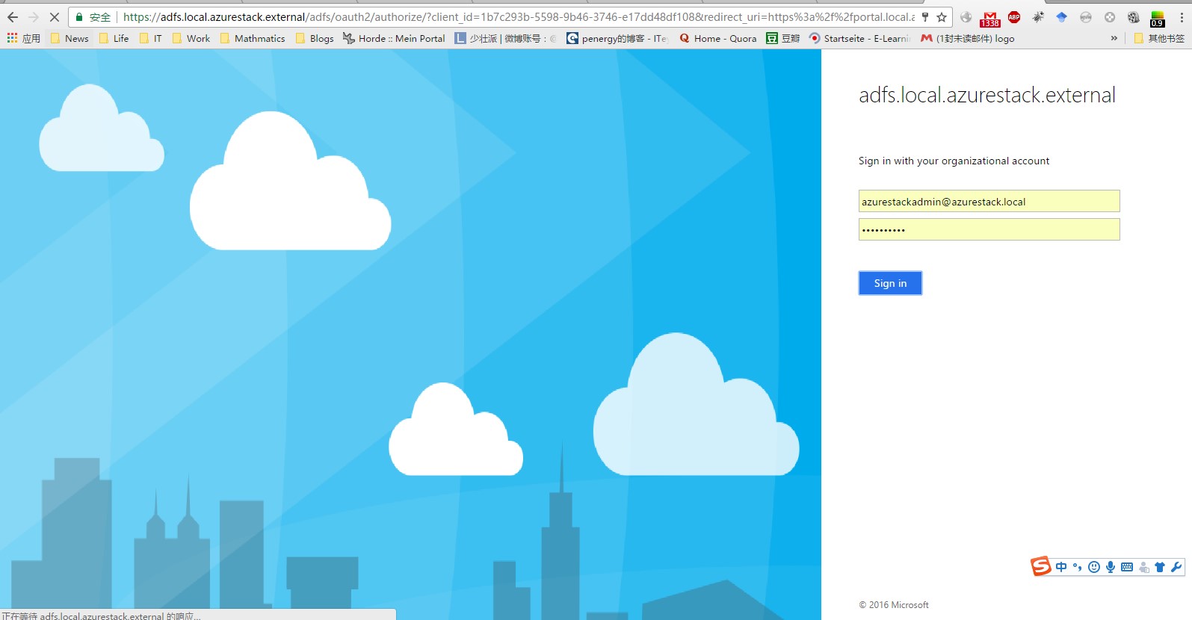The height and width of the screenshot is (620, 1192).
Task: Open soft keyboard icon on Sogou bar
Action: coord(1127,567)
